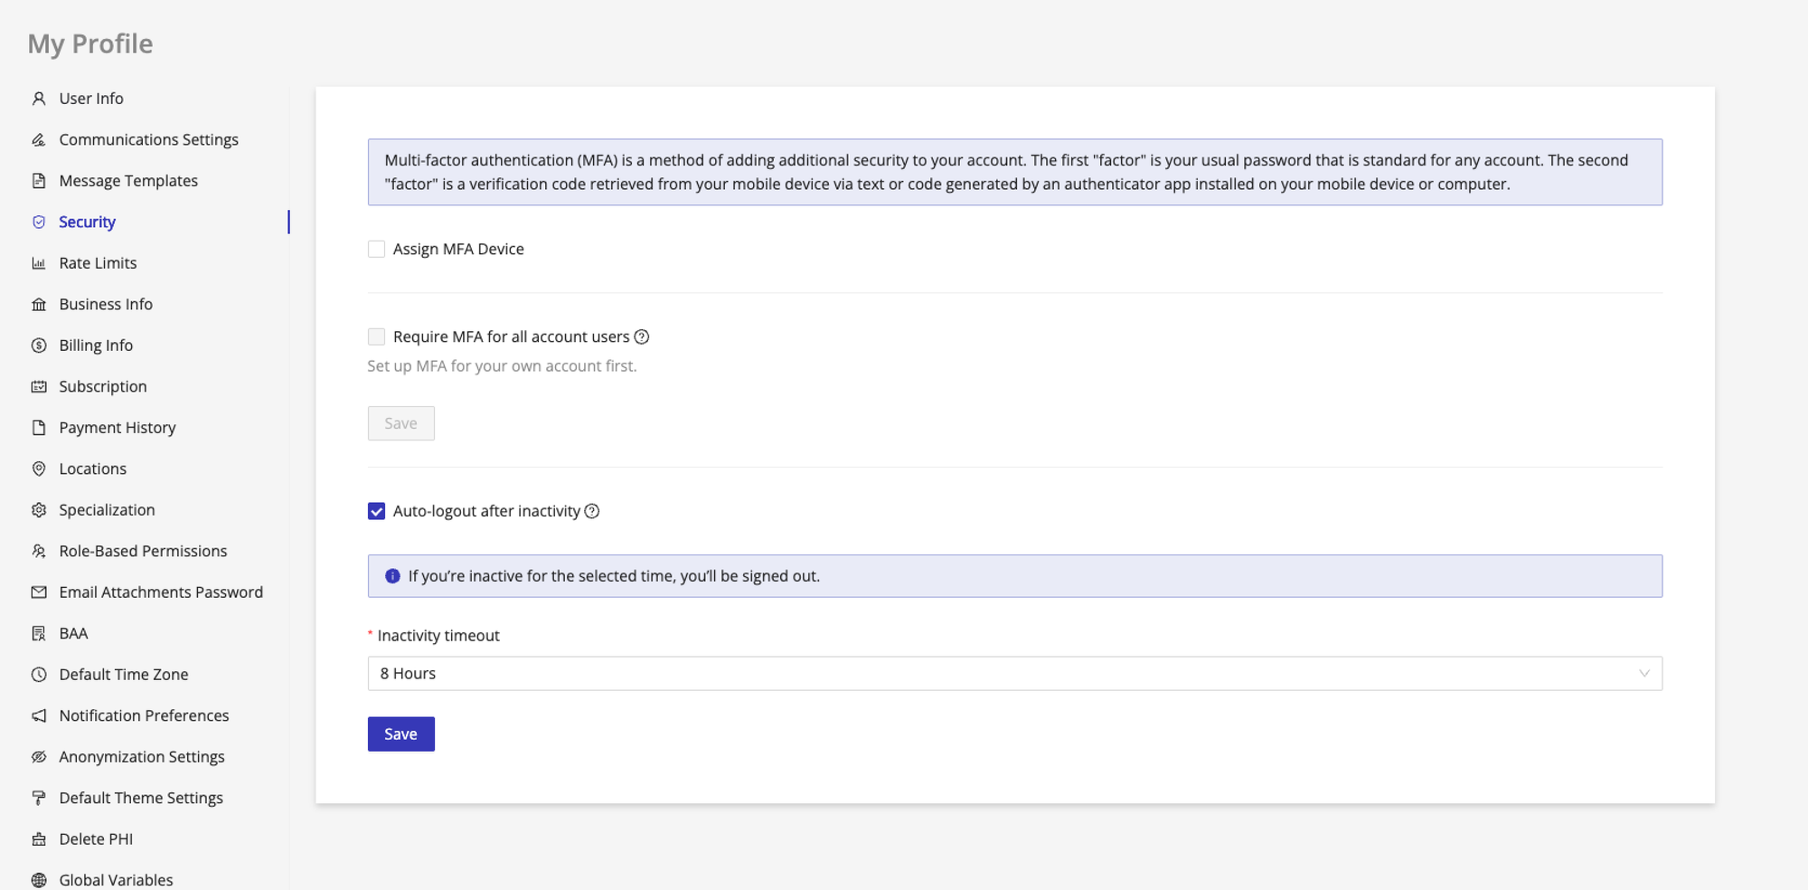Open Payment History in the sidebar
The height and width of the screenshot is (890, 1808).
(118, 428)
